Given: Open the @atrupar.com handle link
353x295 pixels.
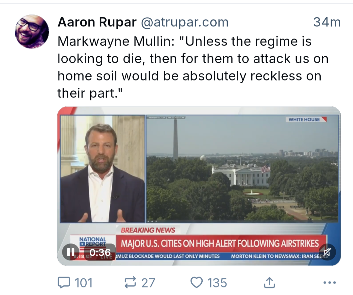Looking at the screenshot, I should coord(184,23).
